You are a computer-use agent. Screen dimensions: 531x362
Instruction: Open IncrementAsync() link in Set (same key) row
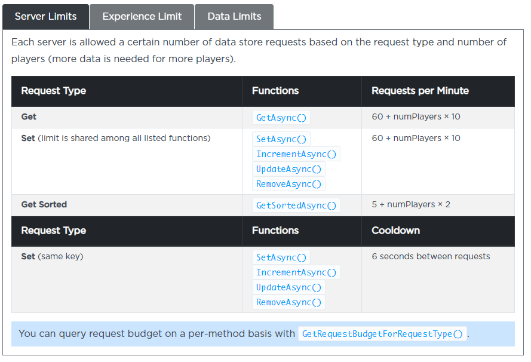pos(296,272)
